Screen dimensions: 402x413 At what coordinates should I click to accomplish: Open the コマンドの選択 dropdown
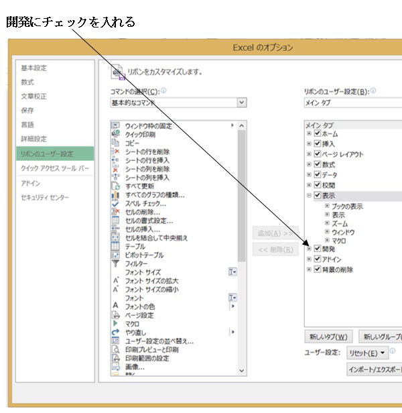[x=242, y=103]
